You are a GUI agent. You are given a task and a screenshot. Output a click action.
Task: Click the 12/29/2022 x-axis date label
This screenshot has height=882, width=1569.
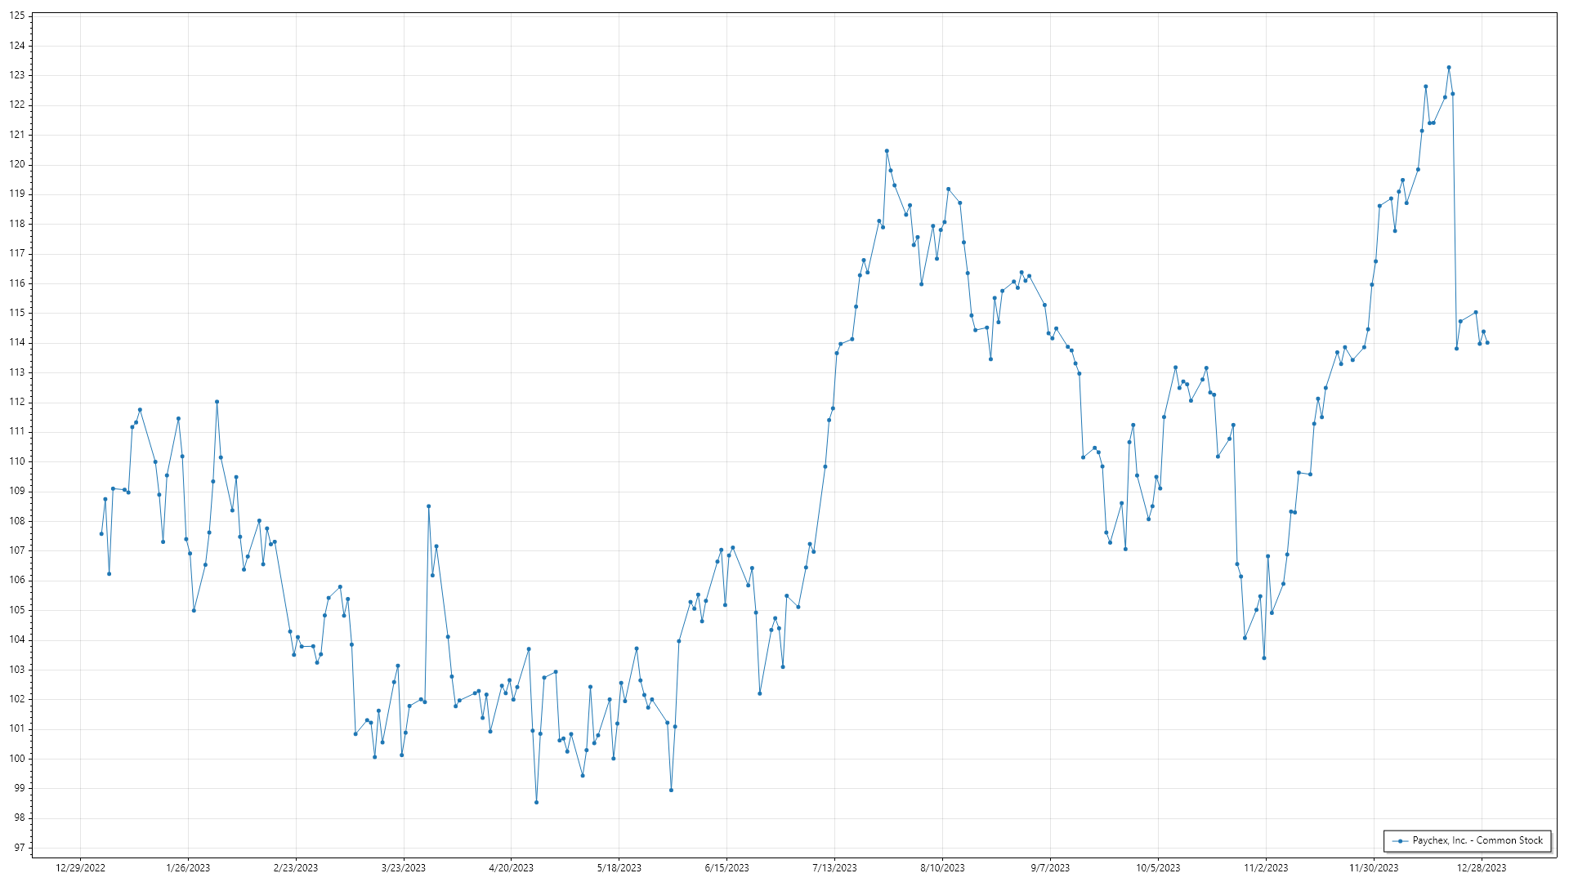[x=80, y=868]
